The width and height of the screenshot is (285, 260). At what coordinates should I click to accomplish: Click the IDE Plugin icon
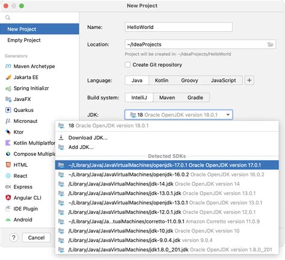[8, 209]
